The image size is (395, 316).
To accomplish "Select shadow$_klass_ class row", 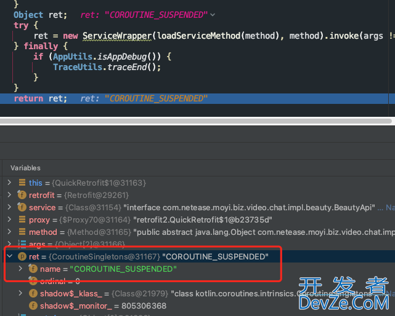I will pos(198,293).
